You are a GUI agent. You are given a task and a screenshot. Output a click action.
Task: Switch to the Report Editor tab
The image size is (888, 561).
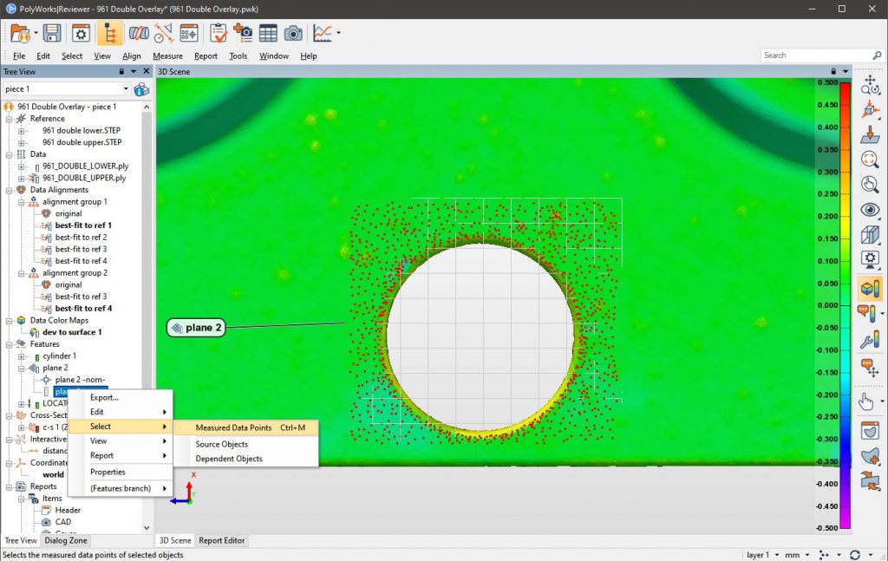pos(220,540)
